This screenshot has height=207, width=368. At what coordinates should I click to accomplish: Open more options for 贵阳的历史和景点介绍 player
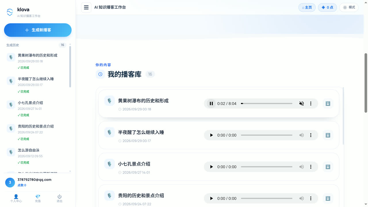[311, 198]
